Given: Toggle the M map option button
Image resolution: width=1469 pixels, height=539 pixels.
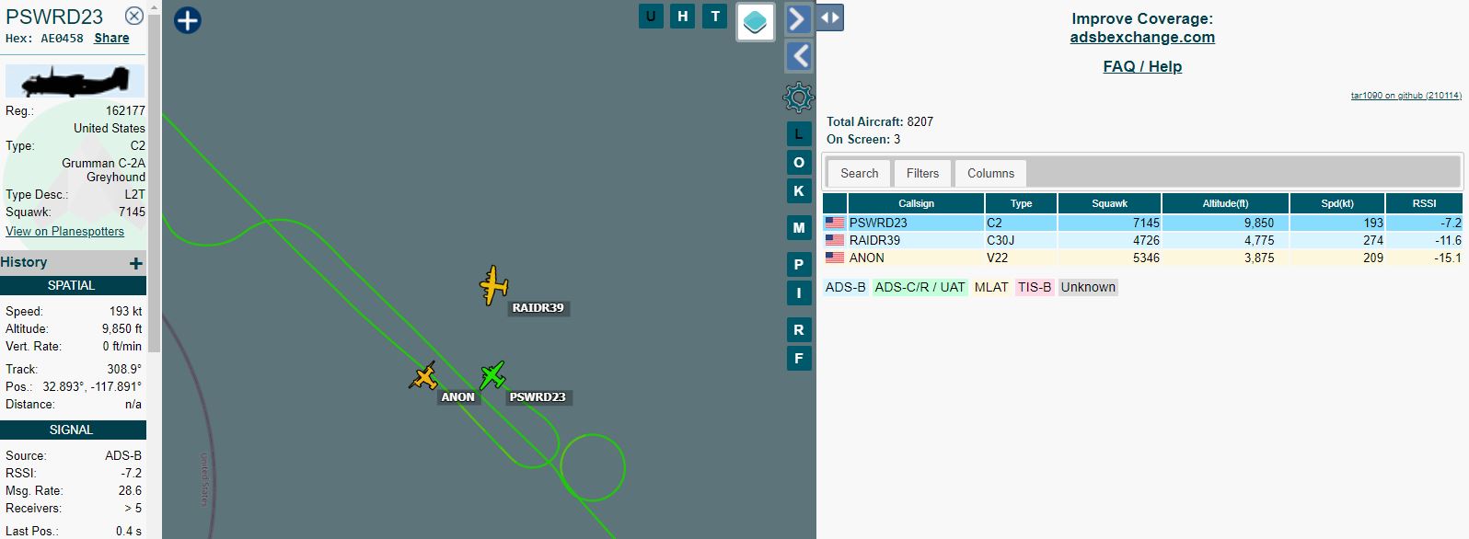Looking at the screenshot, I should [798, 228].
